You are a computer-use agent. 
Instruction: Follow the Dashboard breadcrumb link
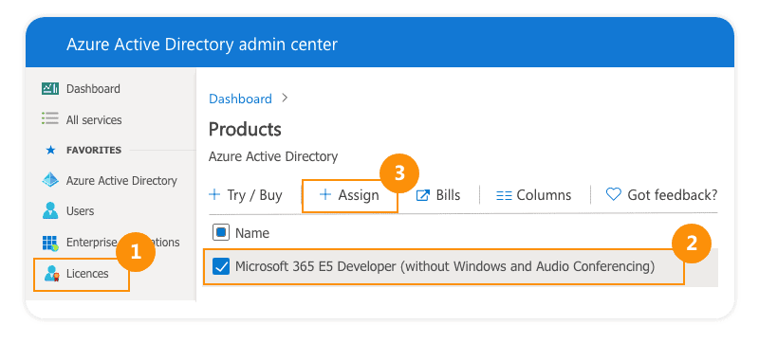tap(240, 99)
